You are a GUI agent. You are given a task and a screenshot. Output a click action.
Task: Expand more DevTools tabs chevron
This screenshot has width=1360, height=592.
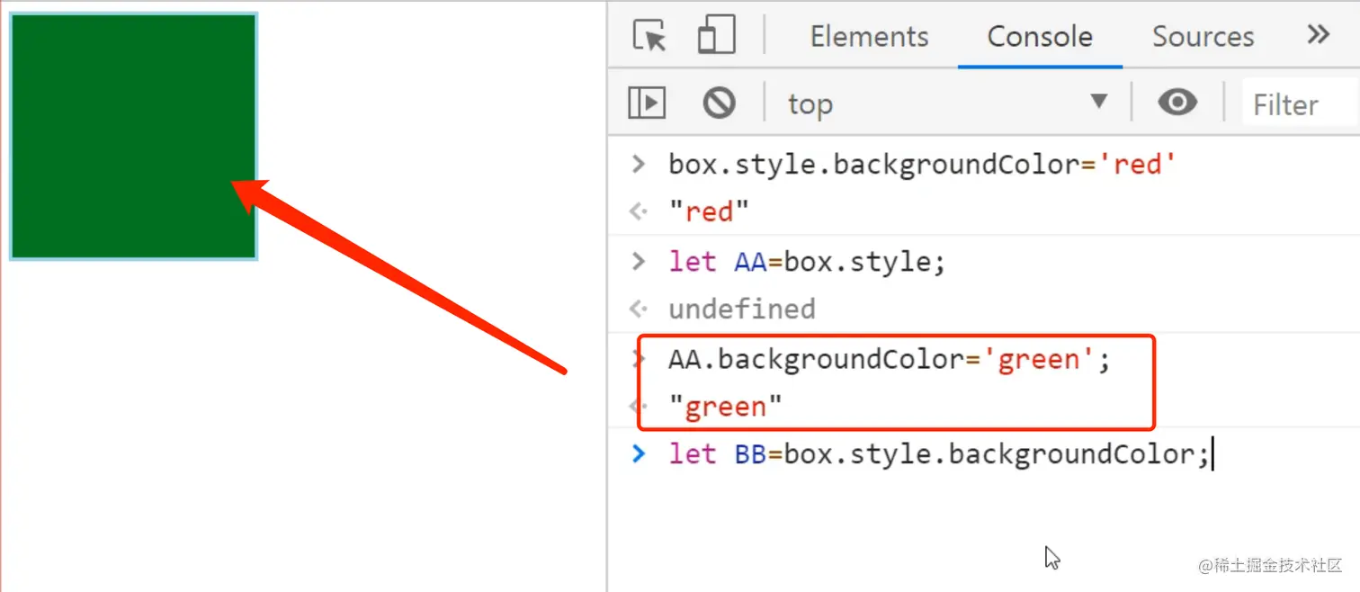click(1319, 35)
